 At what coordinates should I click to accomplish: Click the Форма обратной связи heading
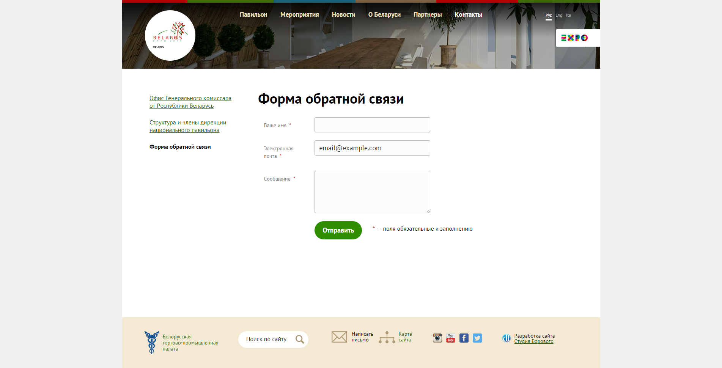(x=331, y=99)
